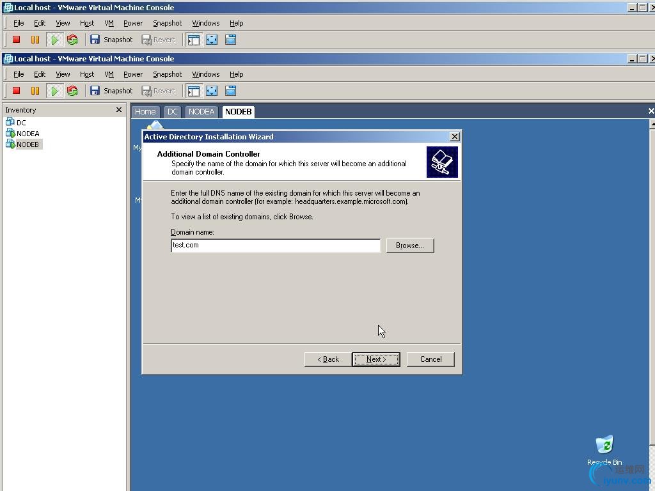The width and height of the screenshot is (655, 491).
Task: Switch to the NODEA tab
Action: click(x=201, y=111)
